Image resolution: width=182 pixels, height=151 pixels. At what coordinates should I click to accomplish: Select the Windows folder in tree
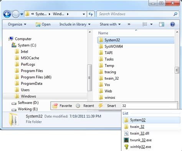point(45,96)
